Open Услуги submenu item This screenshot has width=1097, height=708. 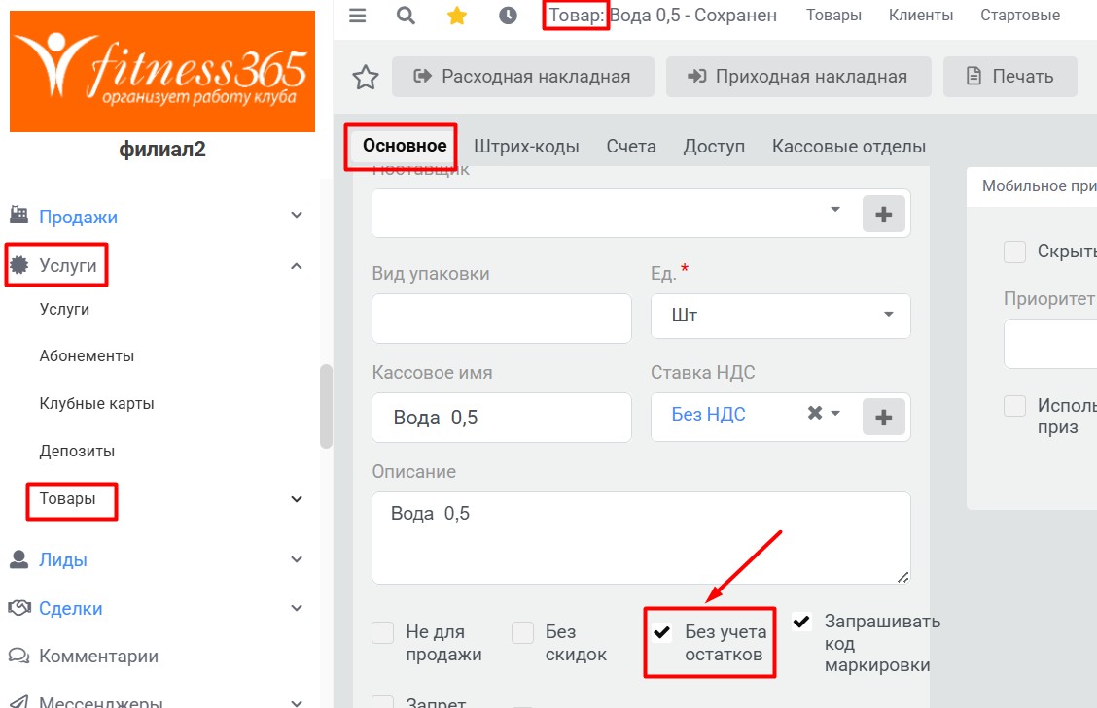pos(64,309)
